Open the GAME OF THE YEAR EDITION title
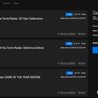The width and height of the screenshot is (98, 98). point(20,77)
